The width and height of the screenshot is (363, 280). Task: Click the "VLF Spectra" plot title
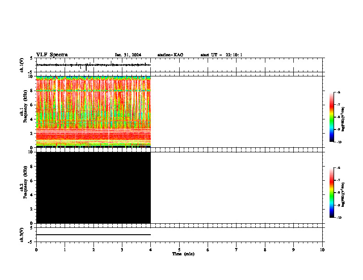click(52, 55)
